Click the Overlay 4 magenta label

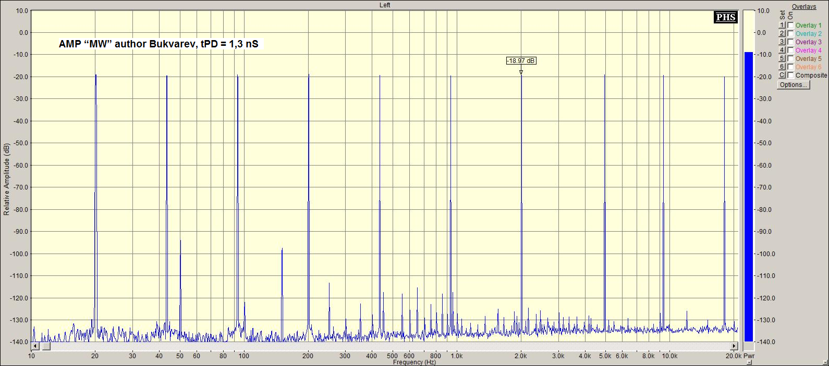click(808, 51)
